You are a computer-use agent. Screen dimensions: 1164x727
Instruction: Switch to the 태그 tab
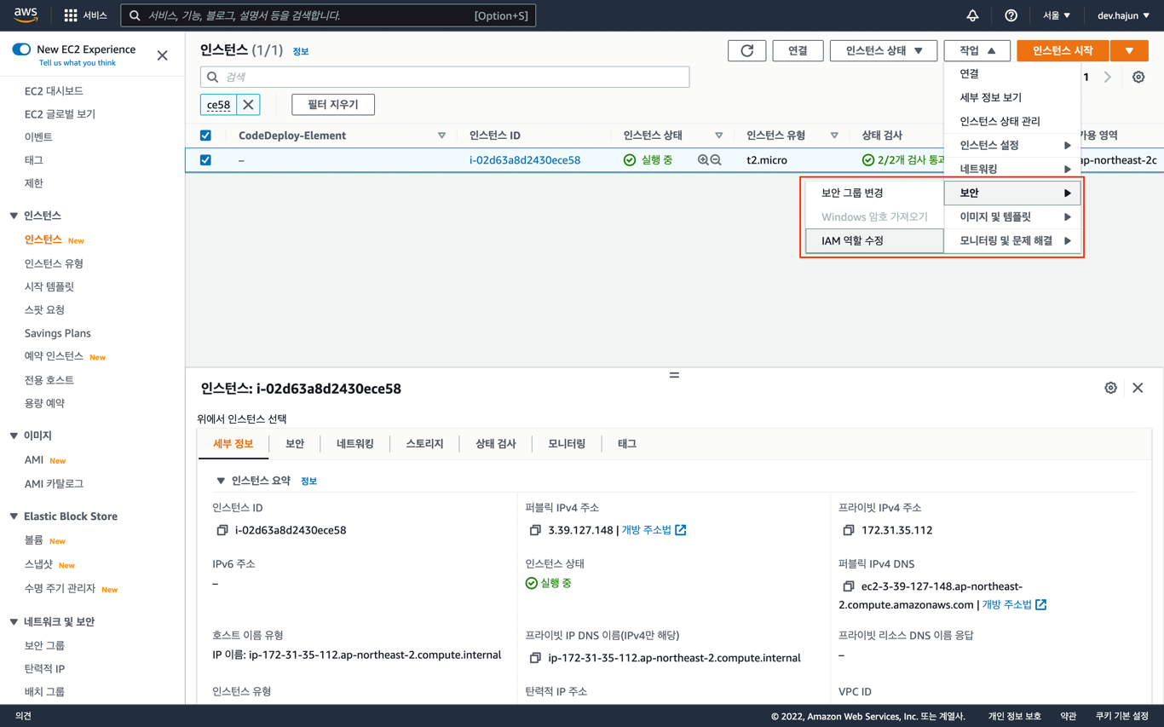(x=627, y=444)
